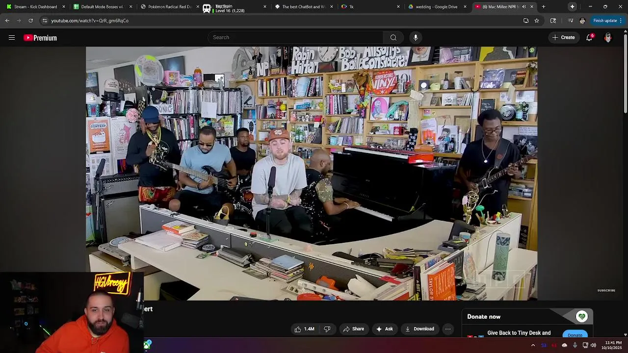Click the browser back arrow
The width and height of the screenshot is (628, 353).
(x=7, y=21)
